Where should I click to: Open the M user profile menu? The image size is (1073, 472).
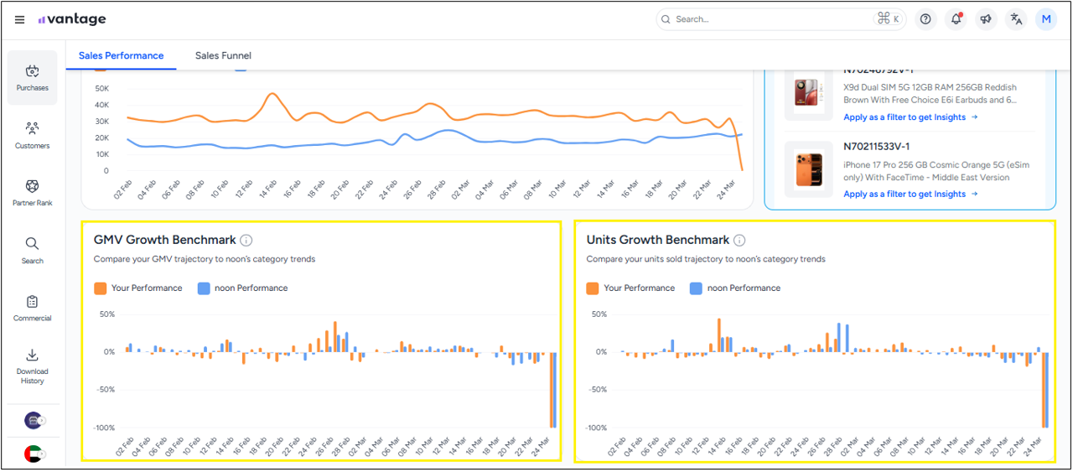coord(1046,19)
